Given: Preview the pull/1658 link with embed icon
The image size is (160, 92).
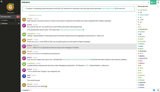Looking at the screenshot, I should tap(92, 59).
